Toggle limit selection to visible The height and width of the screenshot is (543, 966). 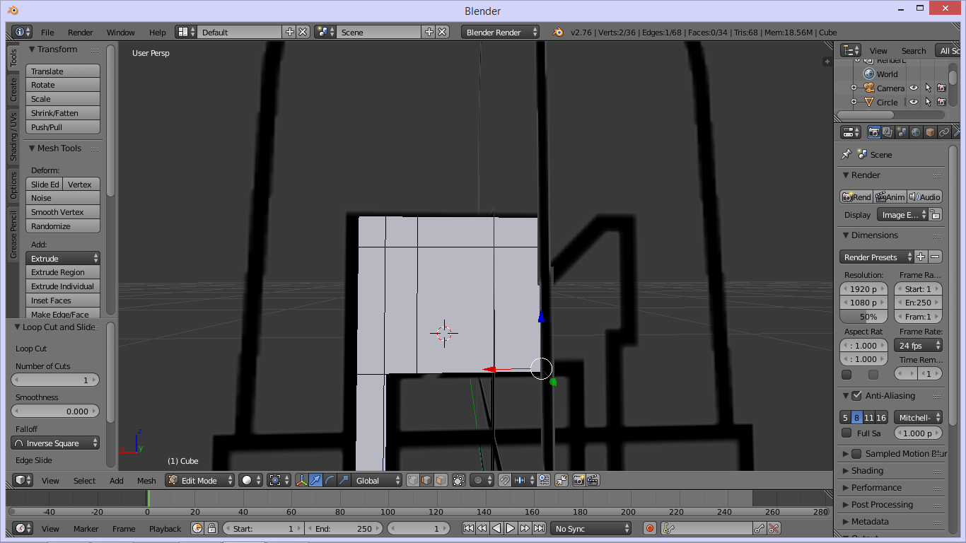[458, 480]
